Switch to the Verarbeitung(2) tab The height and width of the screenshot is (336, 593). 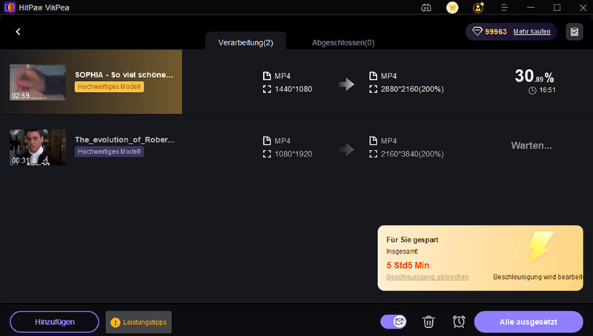click(x=245, y=42)
